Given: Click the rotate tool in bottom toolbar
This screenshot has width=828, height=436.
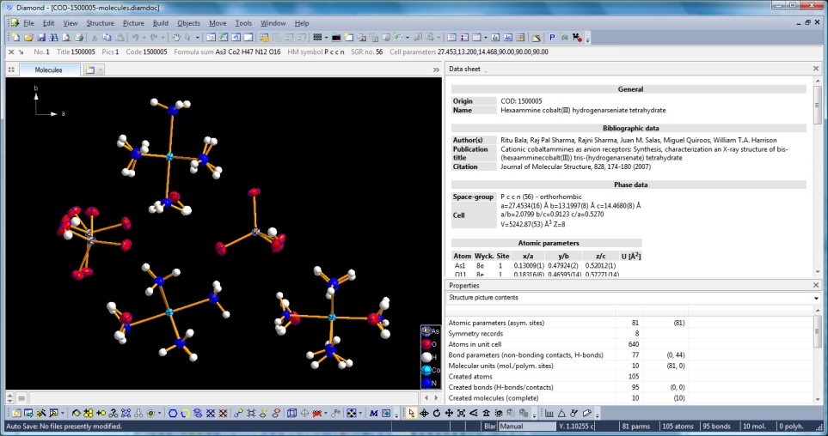Looking at the screenshot, I should click(437, 413).
